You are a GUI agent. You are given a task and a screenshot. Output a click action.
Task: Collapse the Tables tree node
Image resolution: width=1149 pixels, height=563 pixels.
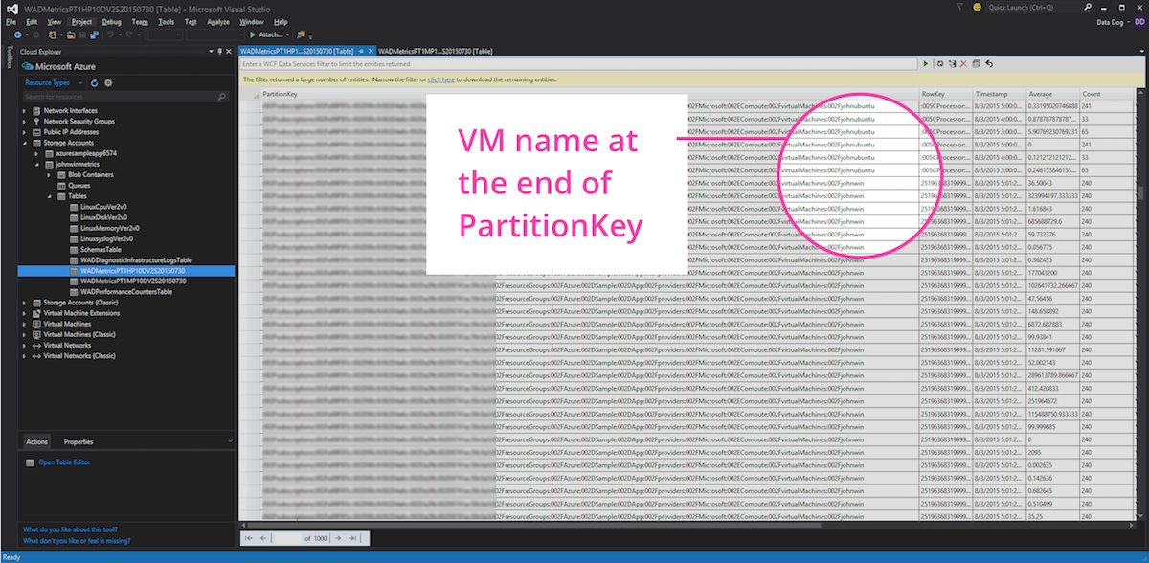tap(50, 195)
